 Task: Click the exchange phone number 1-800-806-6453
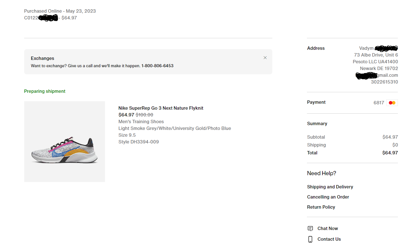[157, 66]
